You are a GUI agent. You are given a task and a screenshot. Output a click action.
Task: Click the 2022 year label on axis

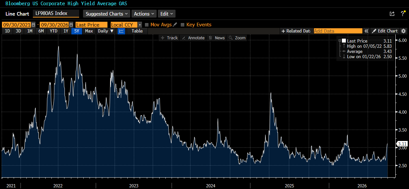(x=58, y=186)
